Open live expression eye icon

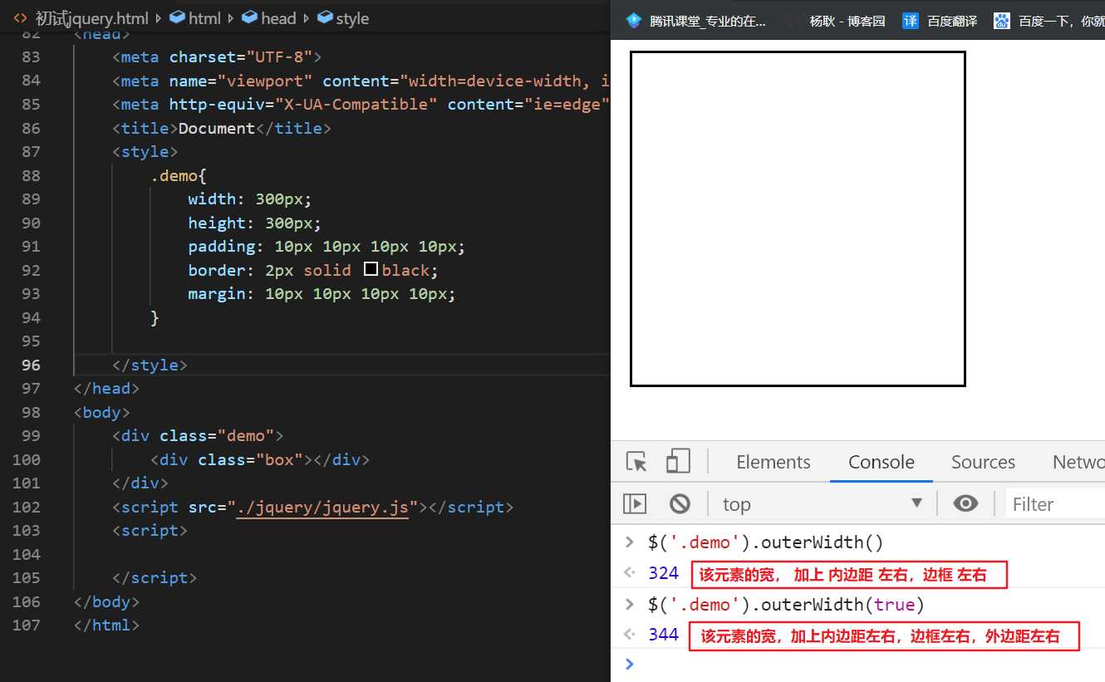[965, 503]
